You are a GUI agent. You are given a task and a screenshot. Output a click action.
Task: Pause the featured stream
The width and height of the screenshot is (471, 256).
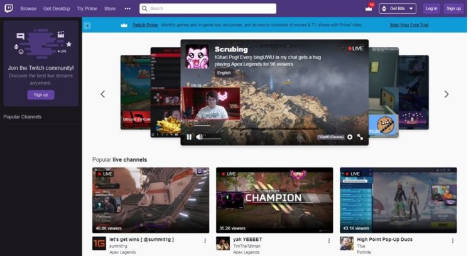click(189, 137)
